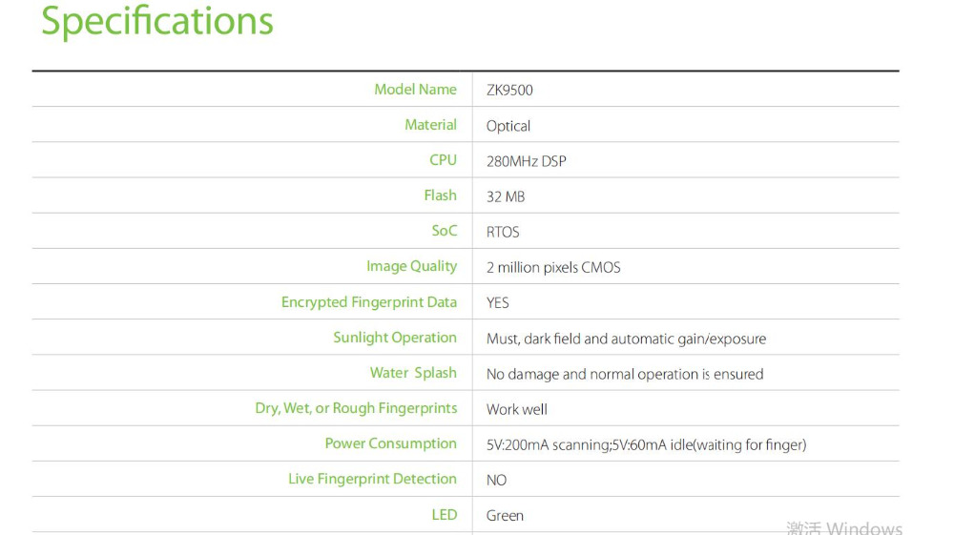Select the Green LED value
This screenshot has width=954, height=535.
pos(505,516)
